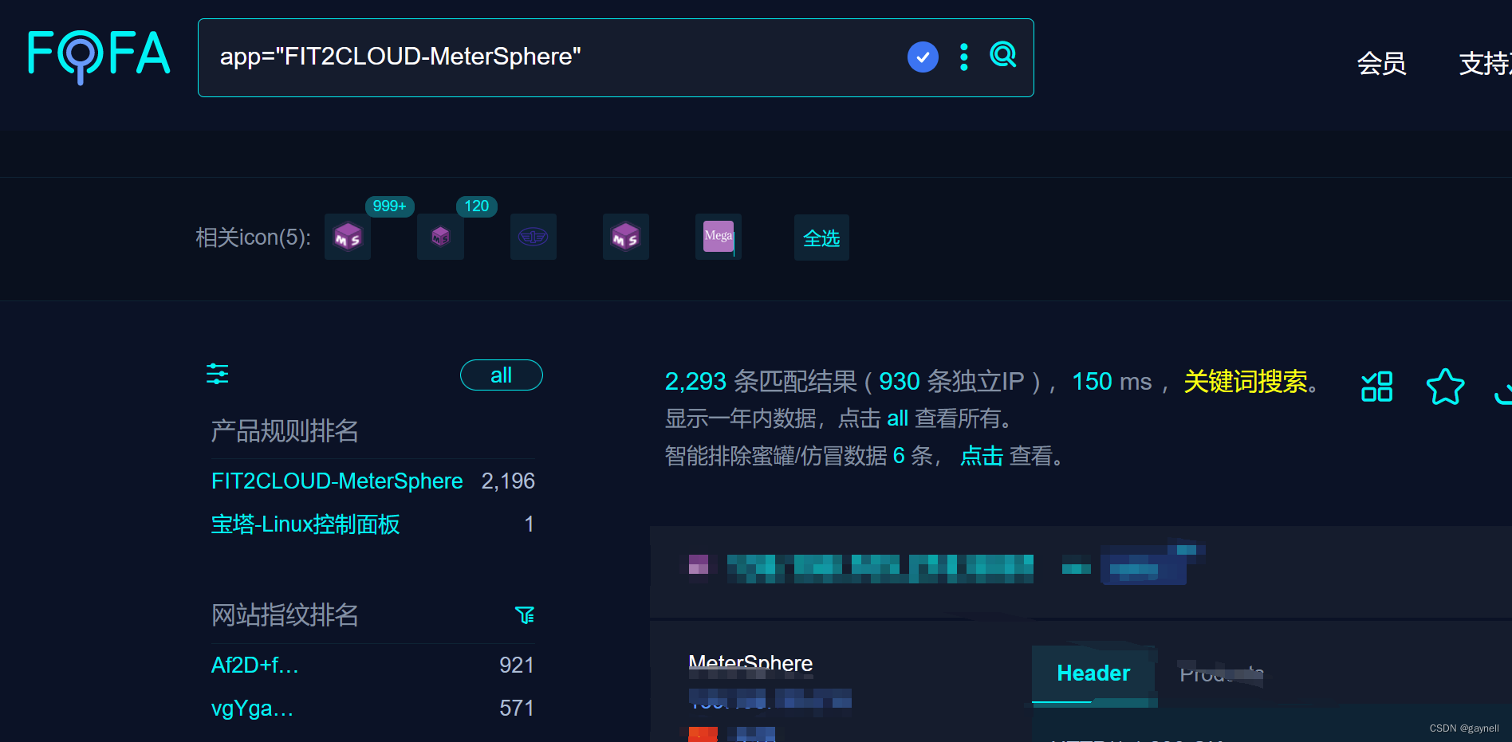Viewport: 1512px width, 742px height.
Task: Click the Af2D+f… fingerprint entry
Action: click(255, 665)
